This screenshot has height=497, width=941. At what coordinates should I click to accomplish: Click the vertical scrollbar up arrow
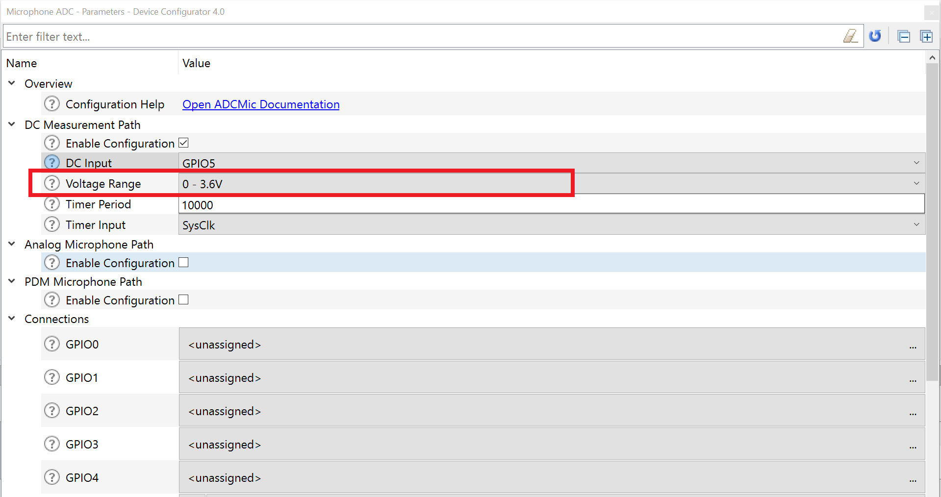click(932, 58)
